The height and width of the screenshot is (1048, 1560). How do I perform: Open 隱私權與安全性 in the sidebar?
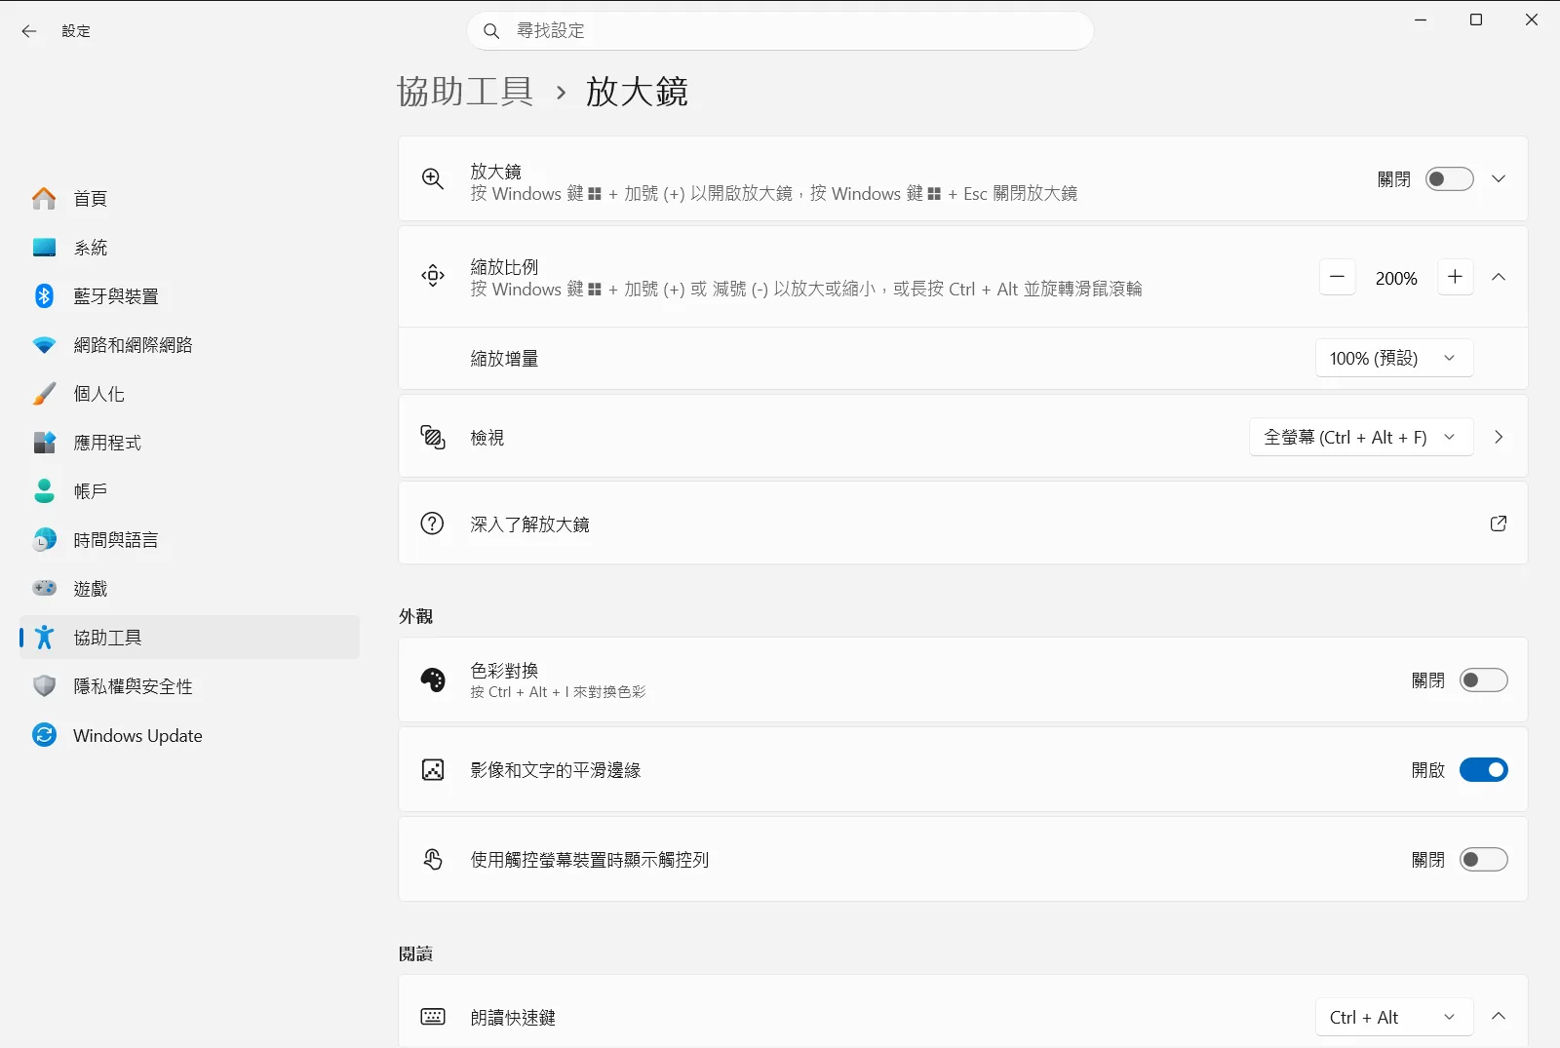coord(190,686)
